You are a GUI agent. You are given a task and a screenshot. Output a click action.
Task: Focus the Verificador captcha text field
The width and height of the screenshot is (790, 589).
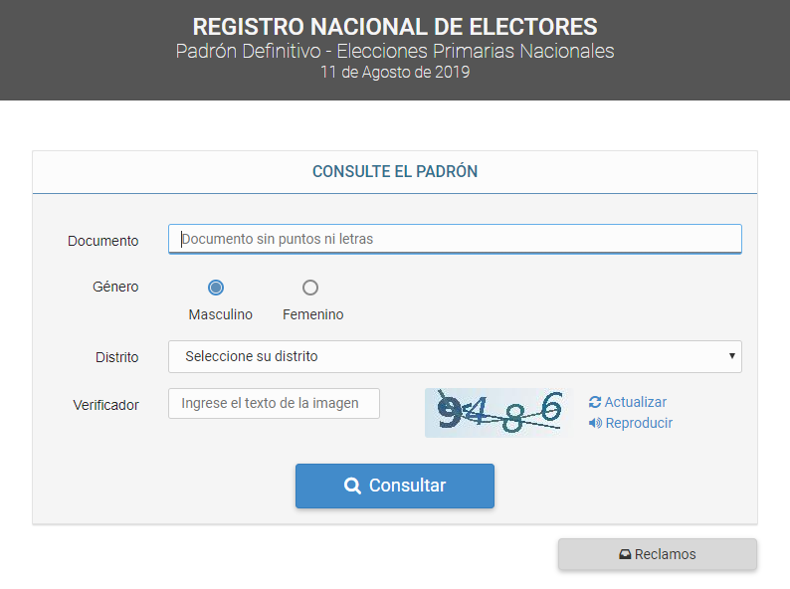274,404
